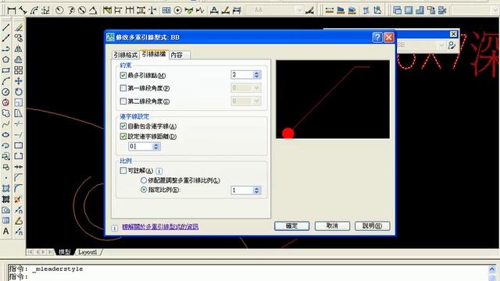Image resolution: width=500 pixels, height=281 pixels.
Task: Click the 說明 help button
Action: click(373, 226)
